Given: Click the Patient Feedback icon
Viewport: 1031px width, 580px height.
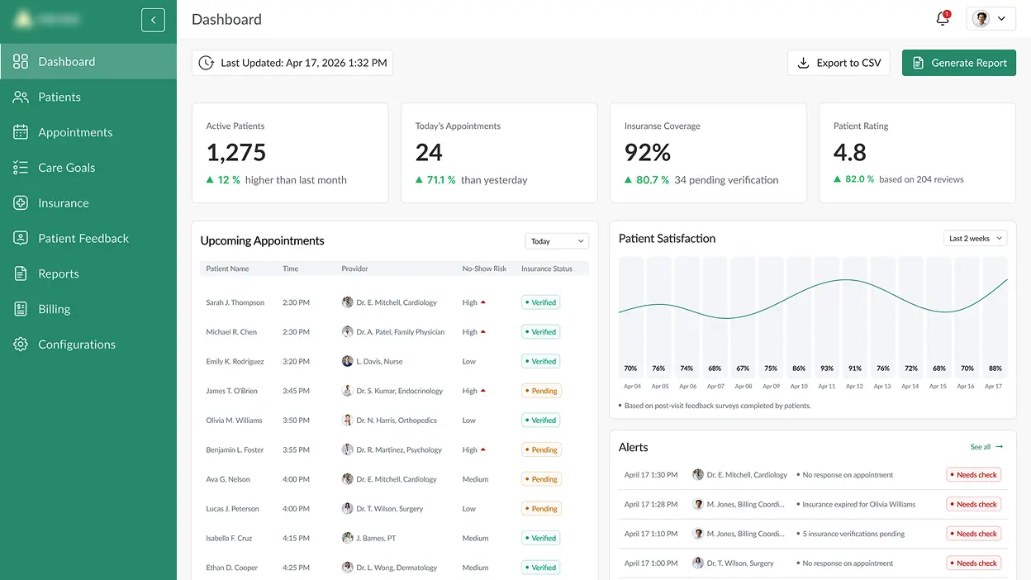Looking at the screenshot, I should tap(21, 238).
